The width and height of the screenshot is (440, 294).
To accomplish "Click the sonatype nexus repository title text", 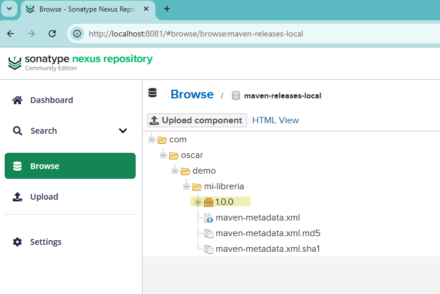I will tap(89, 59).
